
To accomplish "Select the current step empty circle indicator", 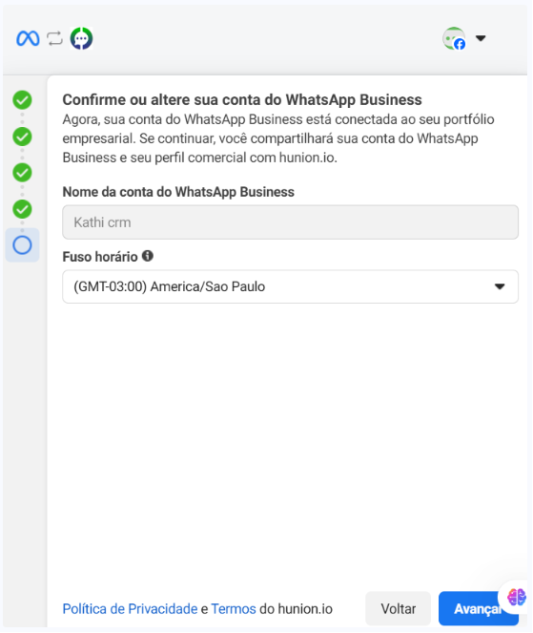I will coord(22,245).
